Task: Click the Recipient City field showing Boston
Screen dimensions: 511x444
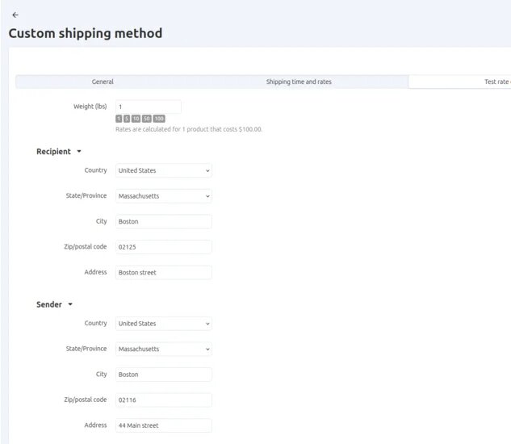Action: click(164, 221)
